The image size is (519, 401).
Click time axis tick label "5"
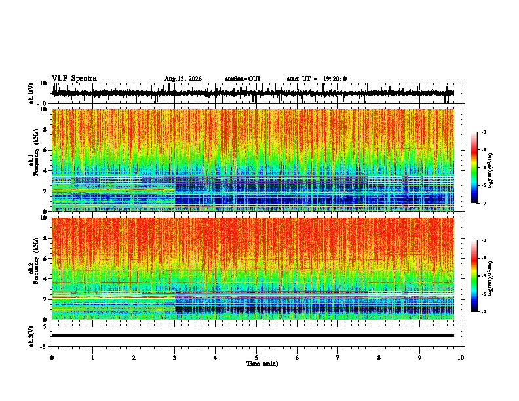(x=256, y=358)
